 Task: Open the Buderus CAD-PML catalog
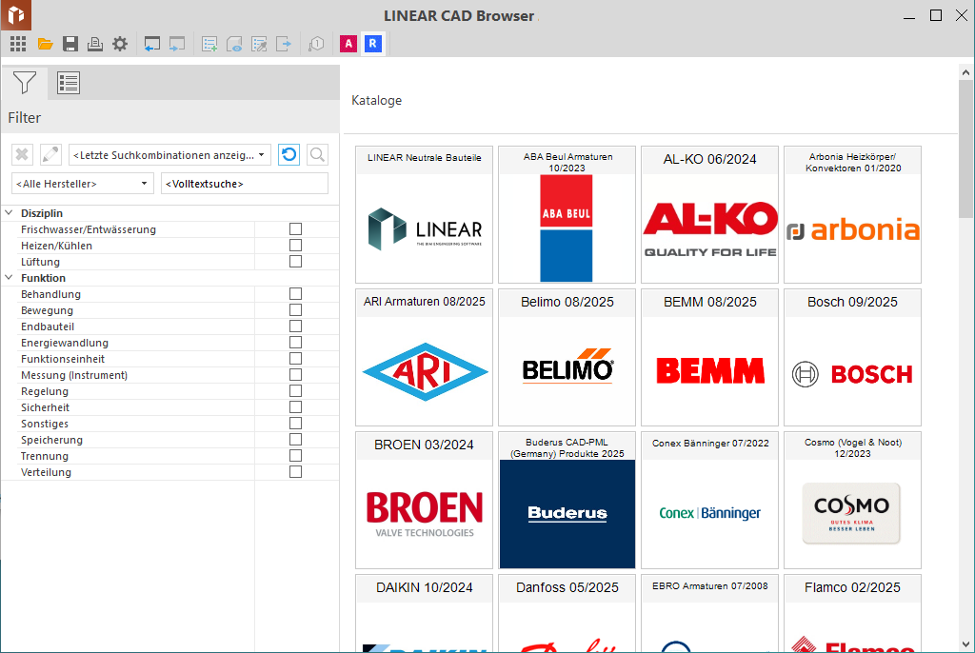[x=567, y=500]
